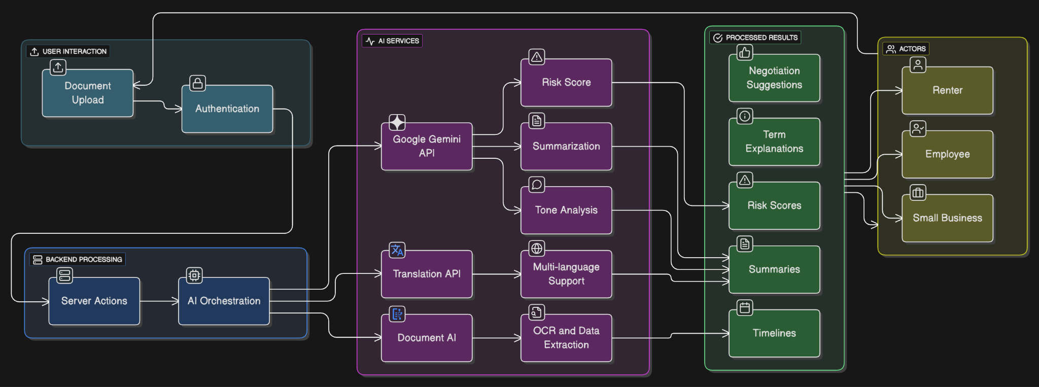Select the Renter actor node
The image size is (1039, 387).
(947, 91)
